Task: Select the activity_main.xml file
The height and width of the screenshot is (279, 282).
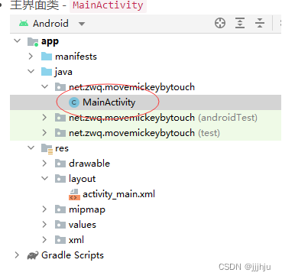Action: click(x=118, y=194)
